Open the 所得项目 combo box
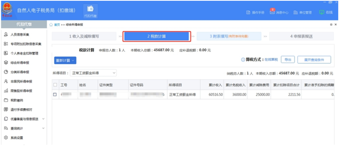Viewport: 339px width, 146px height. (93, 73)
